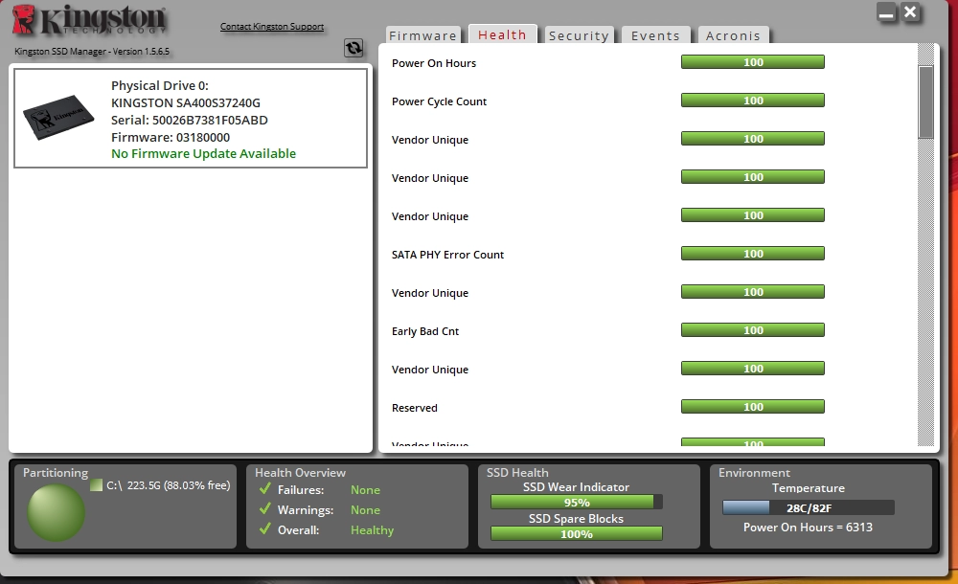This screenshot has height=584, width=958.
Task: Click the refresh drives icon
Action: point(354,48)
